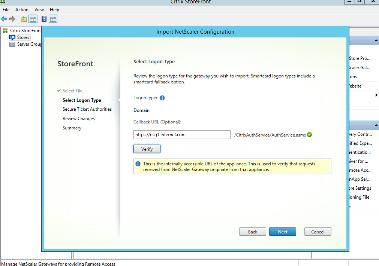Select the Server Group tree node
Viewport: 379px width, 266px height.
[x=29, y=44]
